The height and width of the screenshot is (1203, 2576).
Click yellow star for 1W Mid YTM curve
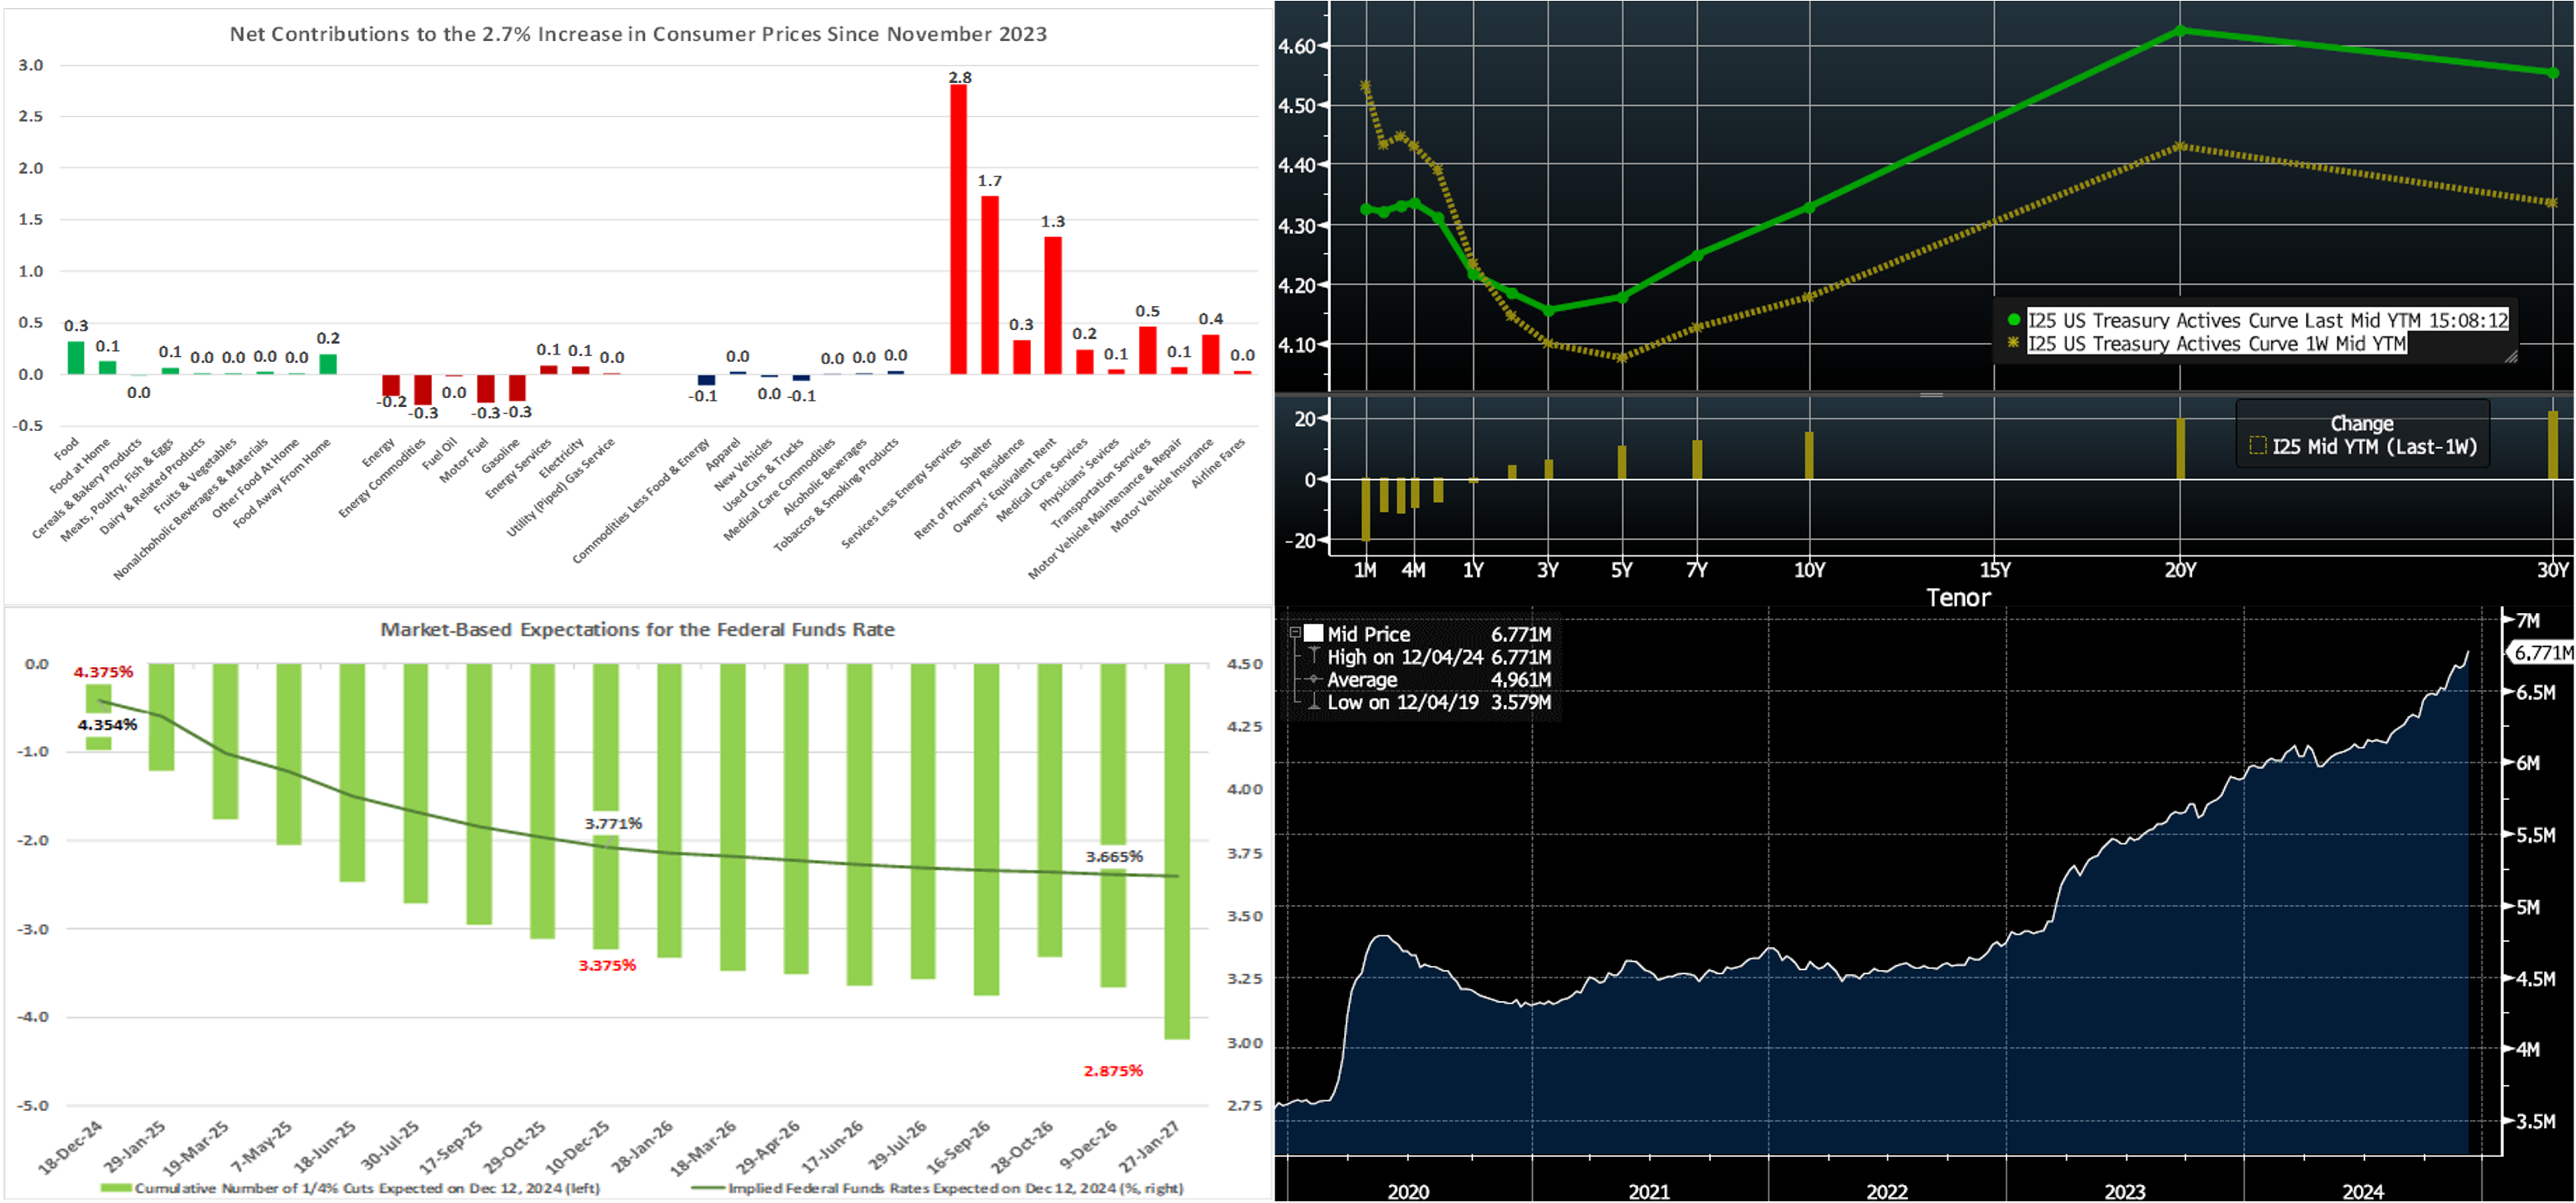click(2014, 343)
